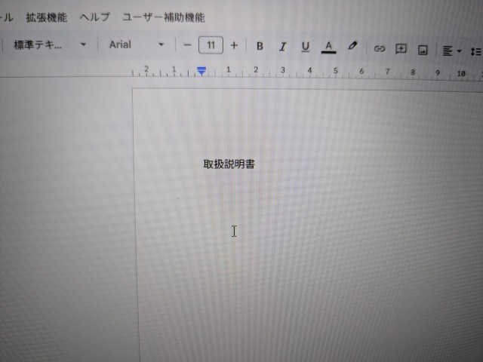
Task: Open the ヘルプ menu
Action: pos(94,17)
